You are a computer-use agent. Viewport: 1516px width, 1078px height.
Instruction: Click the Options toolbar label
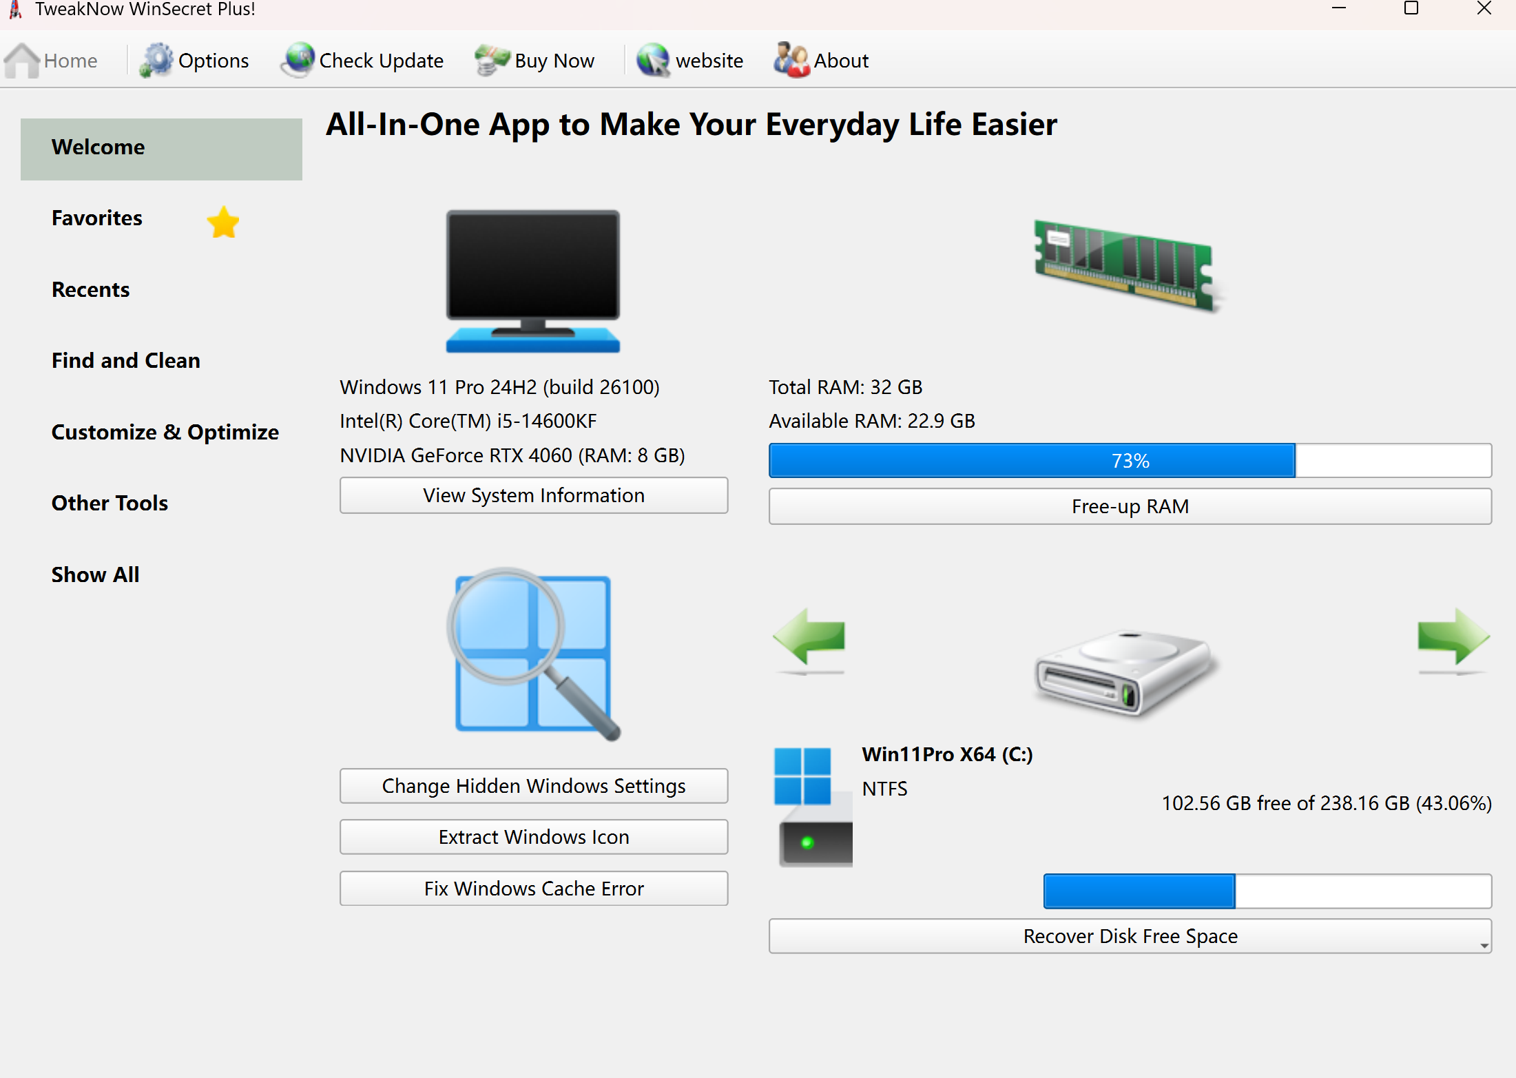214,61
